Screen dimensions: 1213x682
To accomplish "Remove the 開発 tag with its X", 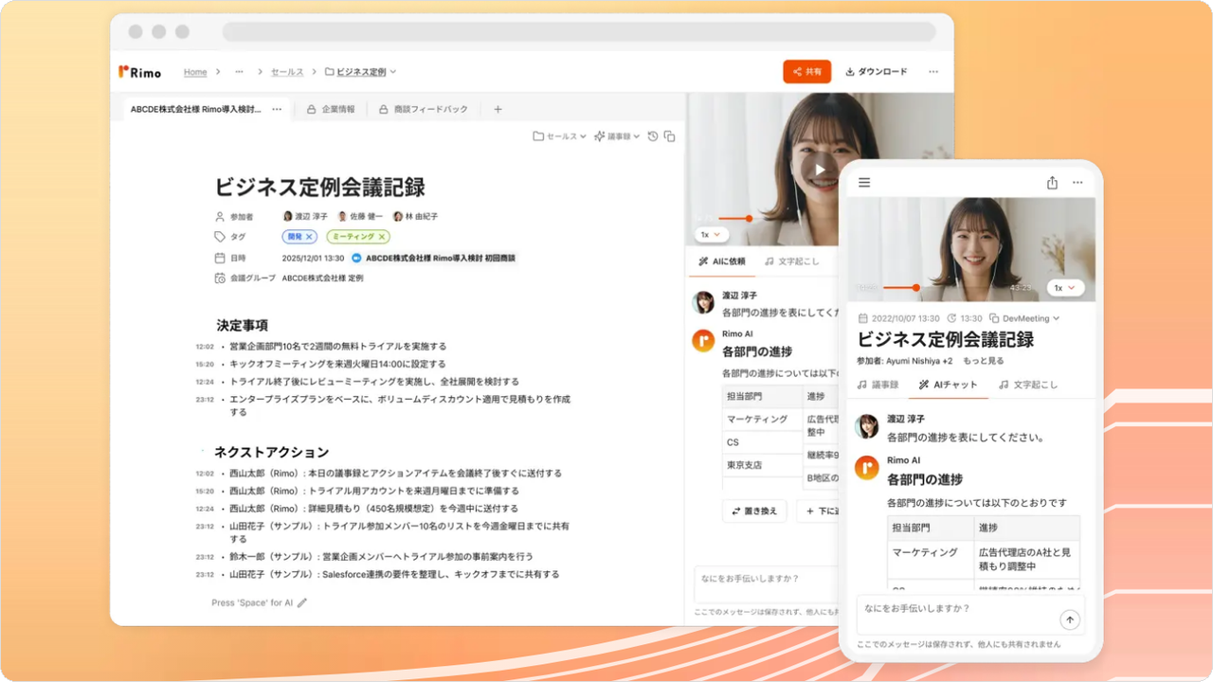I will click(309, 237).
